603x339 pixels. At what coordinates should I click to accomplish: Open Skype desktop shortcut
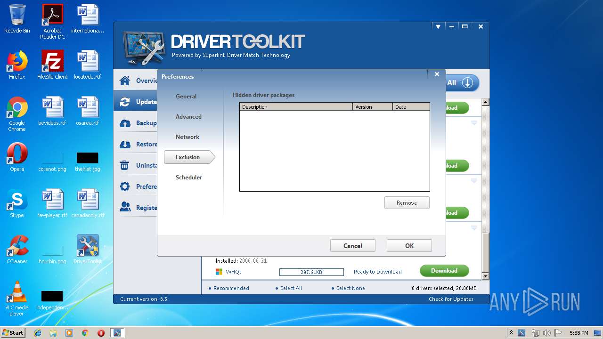(x=17, y=203)
